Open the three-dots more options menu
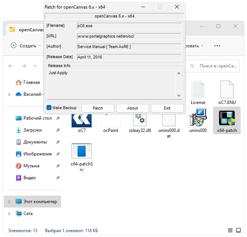The image size is (247, 237). coord(217,46)
